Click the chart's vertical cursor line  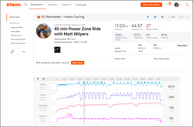click(x=84, y=102)
